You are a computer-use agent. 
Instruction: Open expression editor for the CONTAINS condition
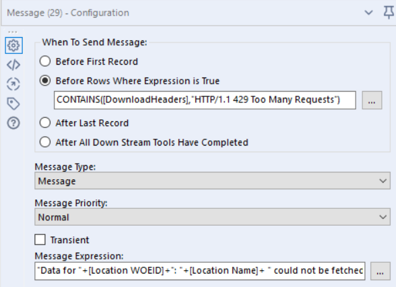pos(372,100)
